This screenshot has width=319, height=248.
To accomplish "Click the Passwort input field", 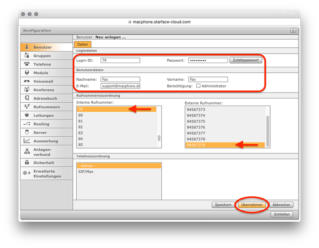I will [x=208, y=60].
